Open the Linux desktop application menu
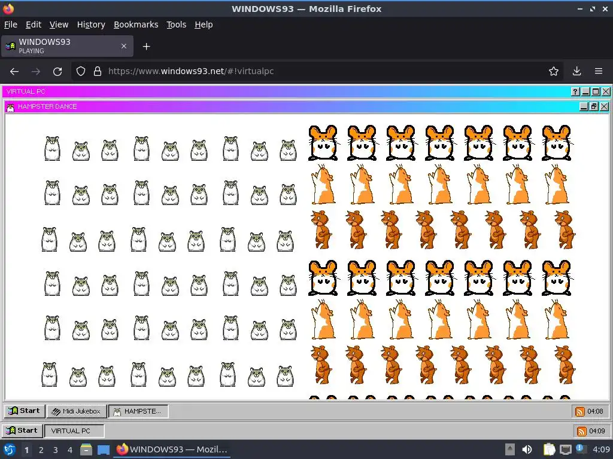Image resolution: width=613 pixels, height=459 pixels. [9, 449]
